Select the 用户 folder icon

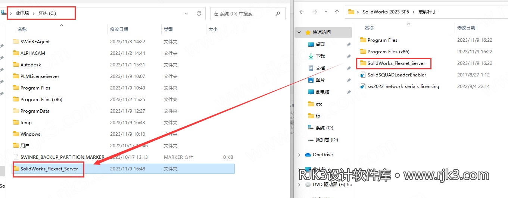point(16,145)
